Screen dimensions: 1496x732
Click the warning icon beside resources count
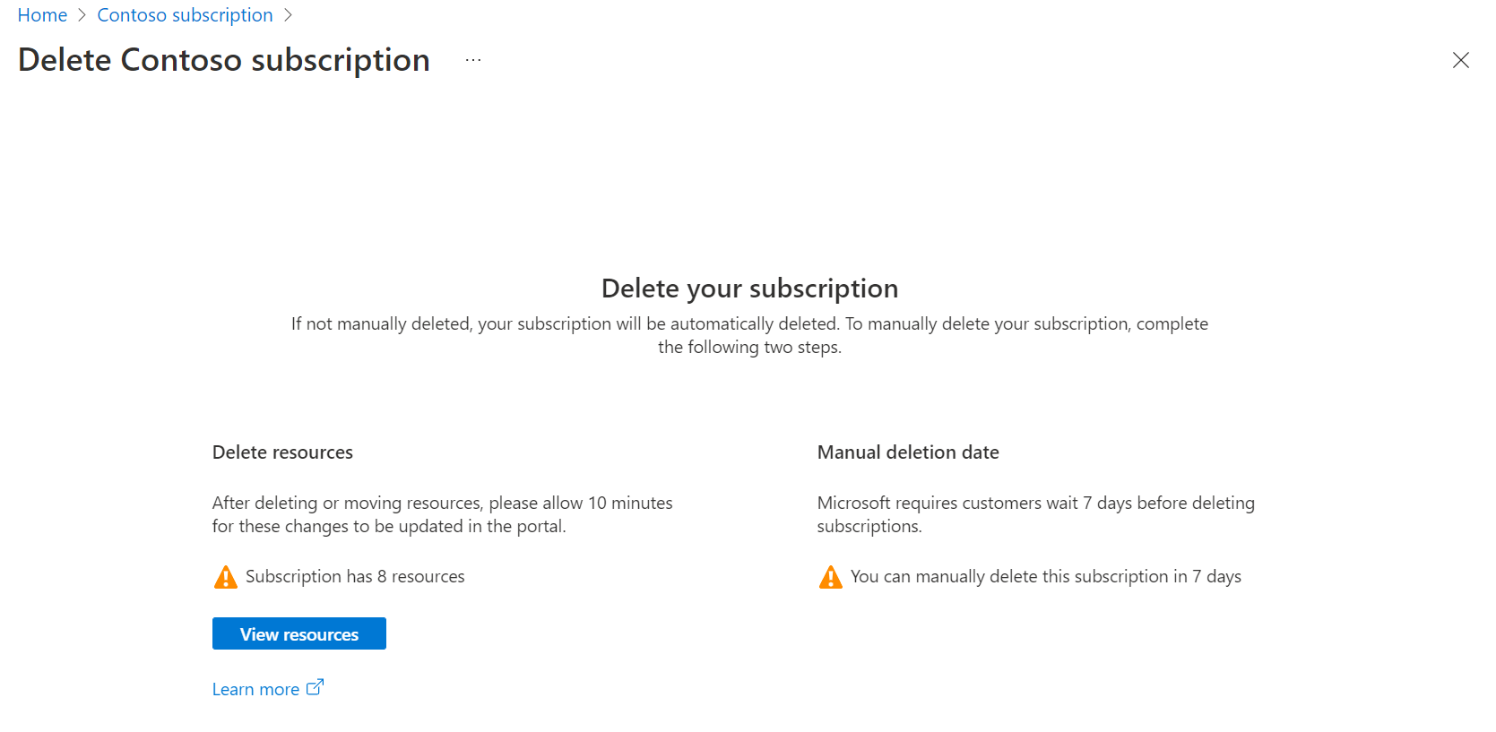coord(226,577)
